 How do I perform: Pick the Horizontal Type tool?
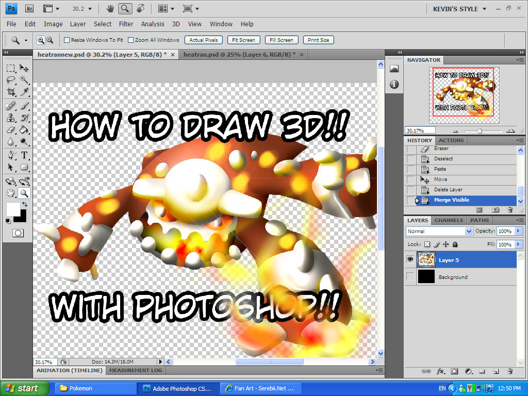coord(24,155)
